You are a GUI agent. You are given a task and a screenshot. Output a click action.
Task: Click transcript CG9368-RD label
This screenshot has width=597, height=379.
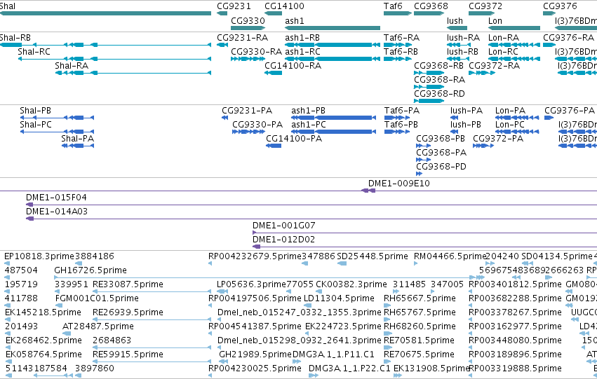click(439, 93)
